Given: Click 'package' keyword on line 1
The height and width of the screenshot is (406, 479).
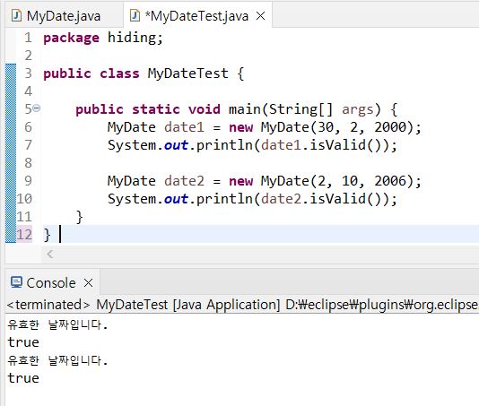Looking at the screenshot, I should 71,39.
